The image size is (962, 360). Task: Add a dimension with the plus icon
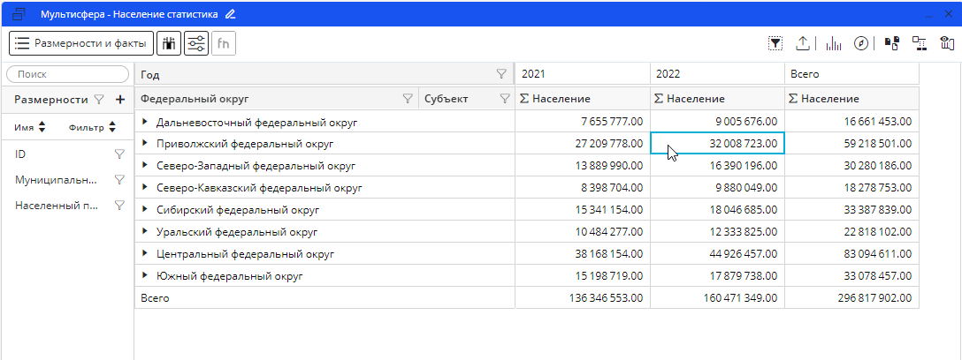click(119, 100)
